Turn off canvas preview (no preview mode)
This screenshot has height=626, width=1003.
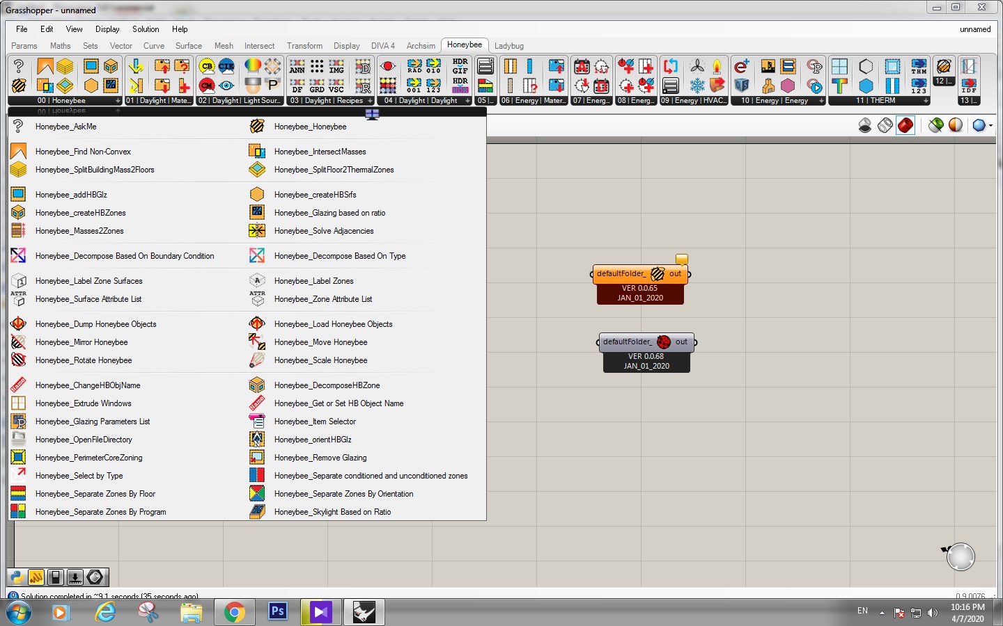coord(865,125)
